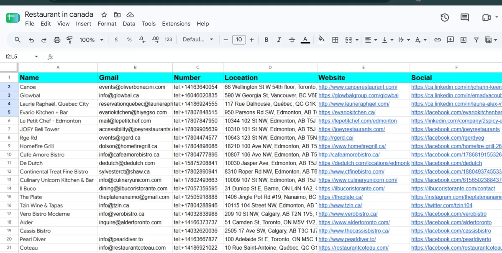Screen dimensions: 502x253
Task: Open the Name box dropdown arrow
Action: pyautogui.click(x=36, y=56)
